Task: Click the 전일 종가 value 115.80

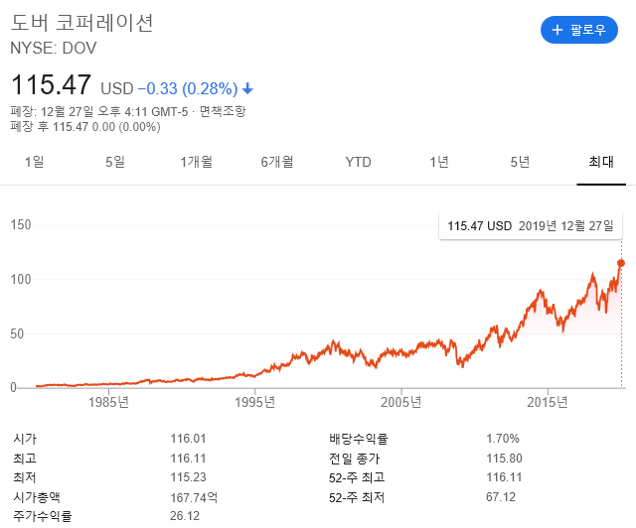Action: [x=504, y=459]
